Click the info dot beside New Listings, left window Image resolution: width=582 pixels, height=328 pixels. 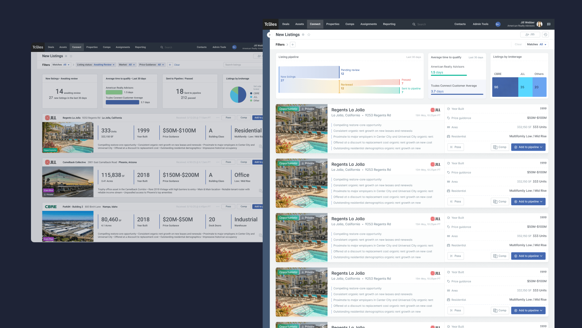pyautogui.click(x=66, y=56)
